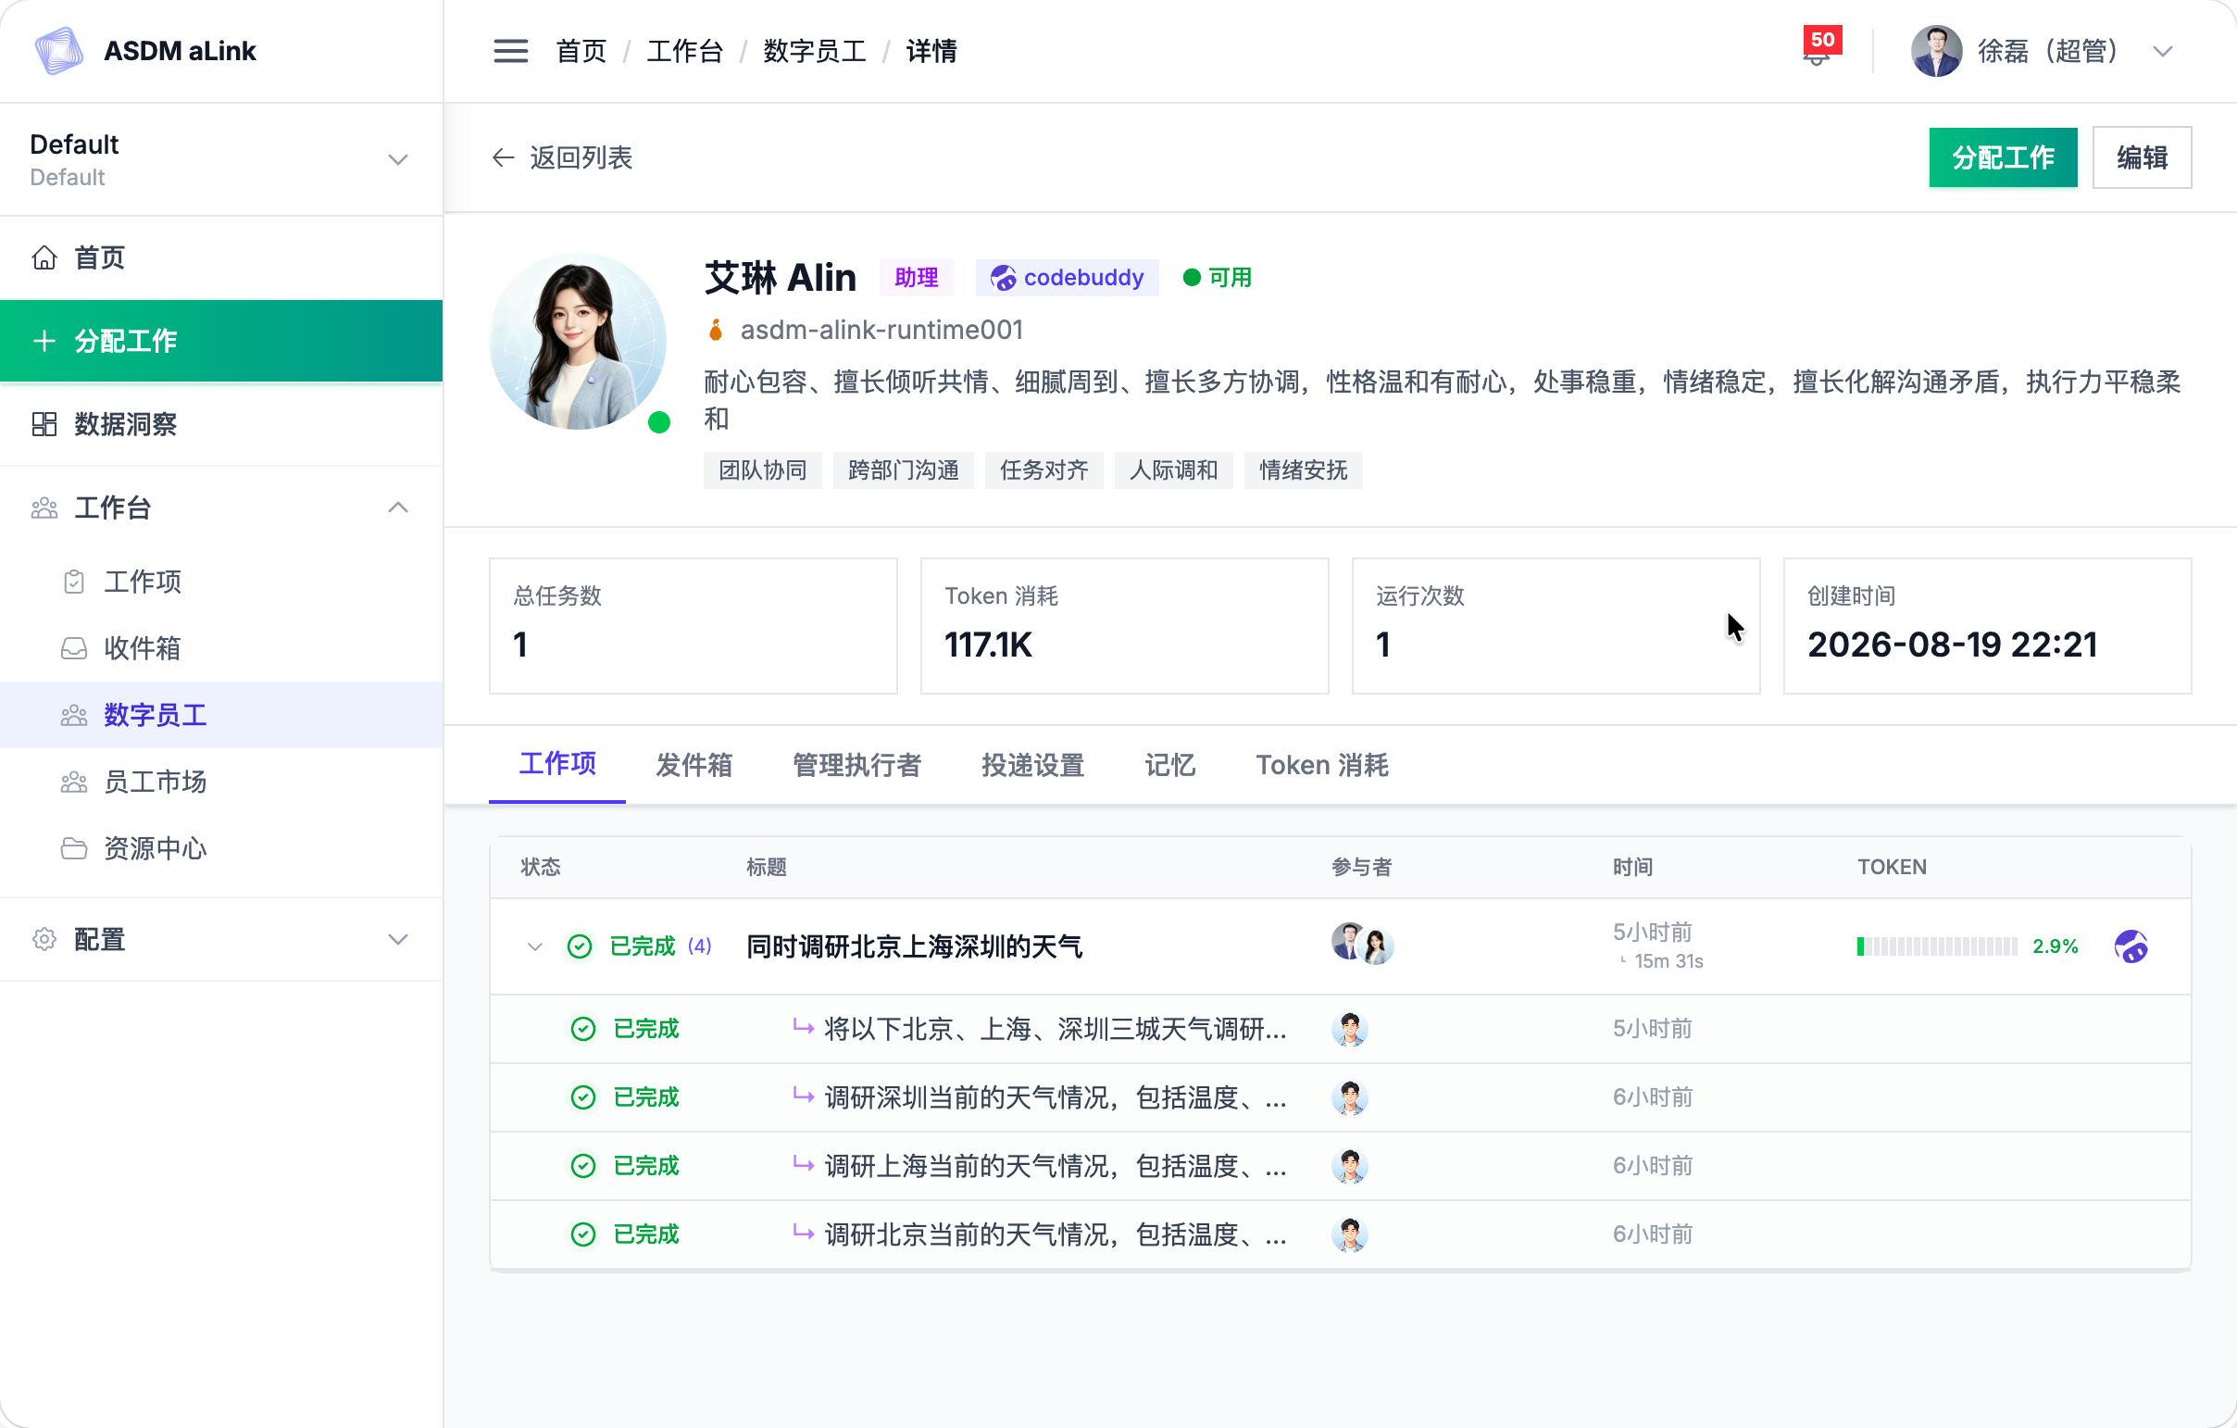This screenshot has height=1428, width=2237.
Task: Click the ASDM aLink logo icon
Action: 58,51
